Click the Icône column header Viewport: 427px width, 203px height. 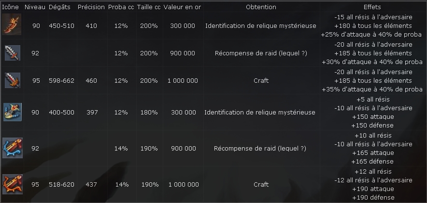(x=10, y=7)
